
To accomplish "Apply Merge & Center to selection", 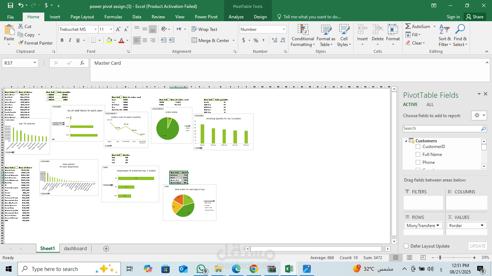I will [210, 40].
